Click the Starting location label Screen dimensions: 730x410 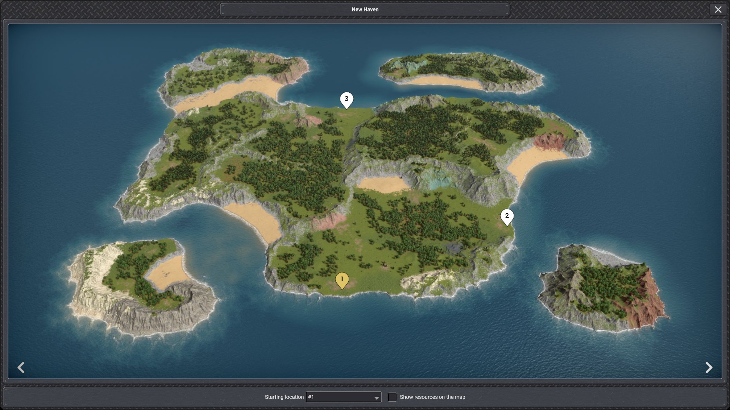point(284,397)
